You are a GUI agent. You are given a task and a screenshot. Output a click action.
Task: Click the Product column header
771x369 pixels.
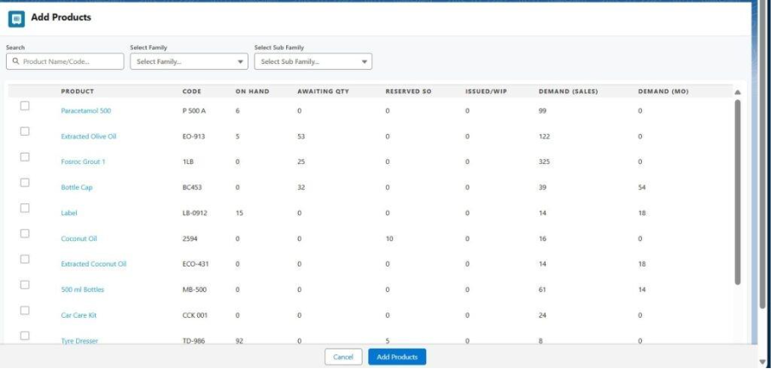[x=77, y=91]
